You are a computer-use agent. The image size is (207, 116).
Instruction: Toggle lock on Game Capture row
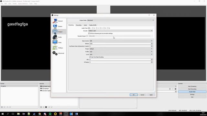coord(43,91)
